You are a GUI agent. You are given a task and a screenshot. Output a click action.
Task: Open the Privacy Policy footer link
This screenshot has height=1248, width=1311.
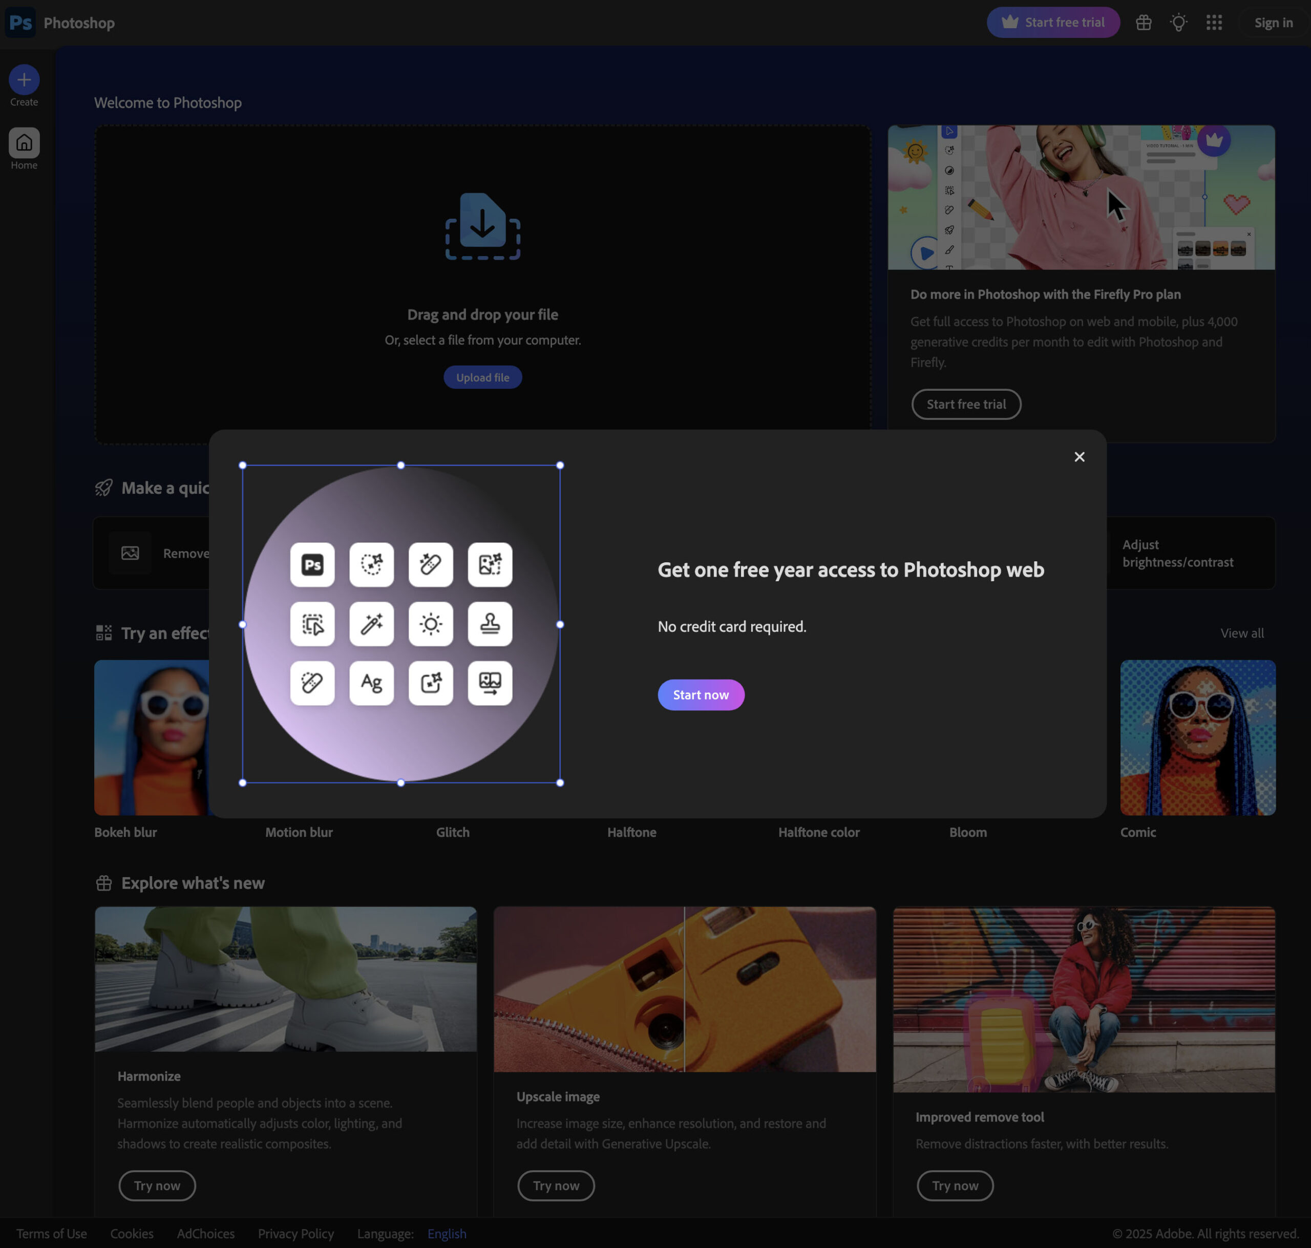[295, 1234]
